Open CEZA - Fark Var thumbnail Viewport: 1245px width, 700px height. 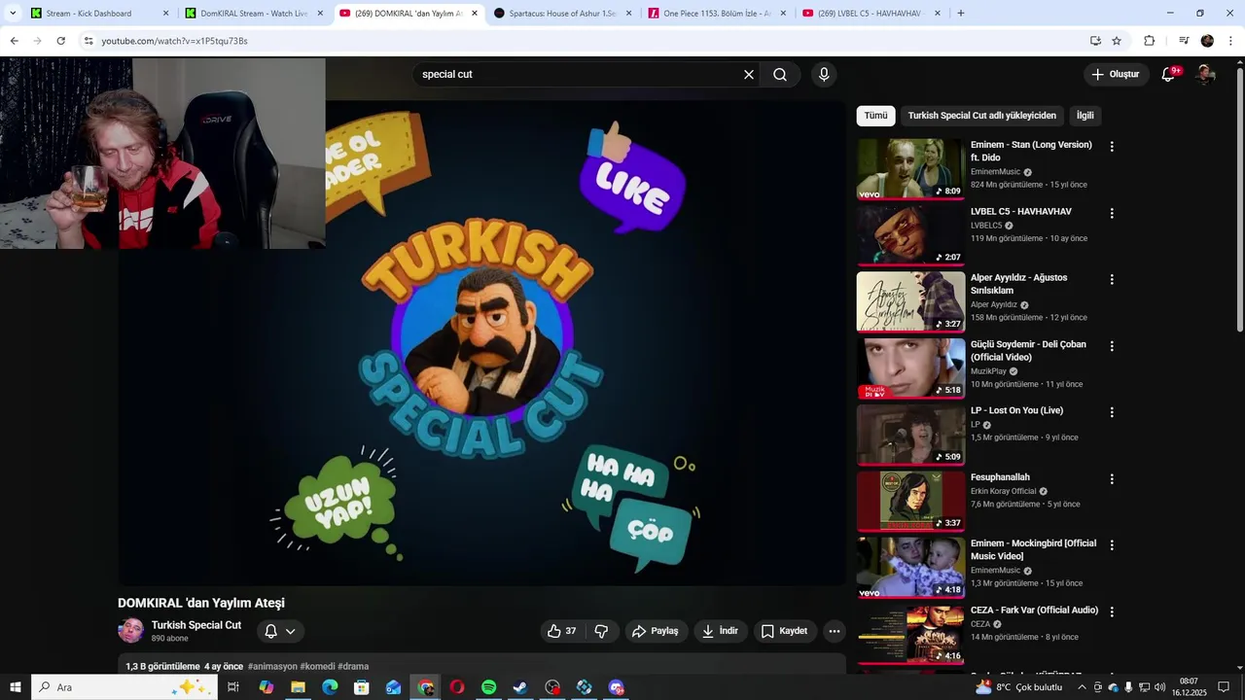pos(910,634)
